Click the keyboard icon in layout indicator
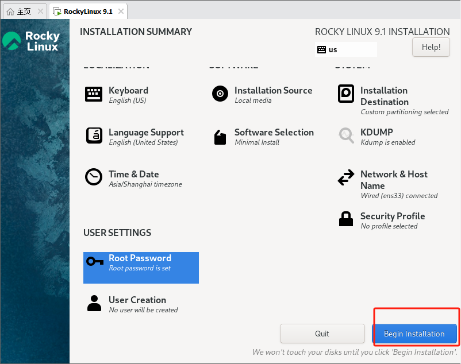The height and width of the screenshot is (364, 461). 322,49
